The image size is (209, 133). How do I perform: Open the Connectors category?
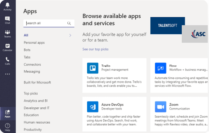(x=32, y=64)
